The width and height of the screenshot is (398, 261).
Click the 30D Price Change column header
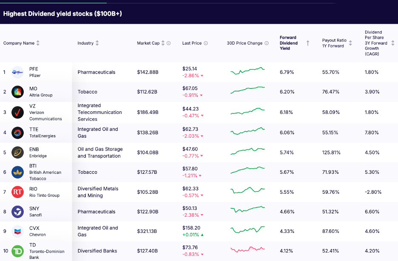tap(244, 43)
